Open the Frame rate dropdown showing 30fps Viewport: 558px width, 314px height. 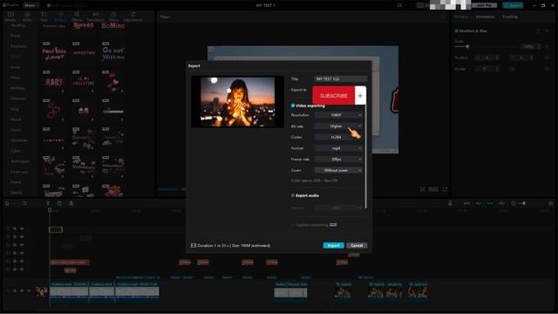338,159
